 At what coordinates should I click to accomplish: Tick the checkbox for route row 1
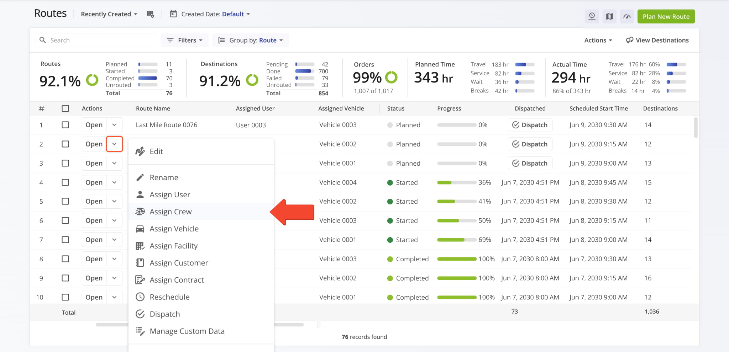65,125
